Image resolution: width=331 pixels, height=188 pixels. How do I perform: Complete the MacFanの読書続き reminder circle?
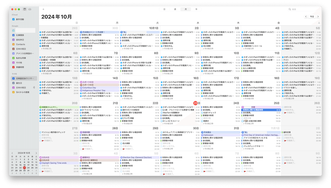[162, 113]
